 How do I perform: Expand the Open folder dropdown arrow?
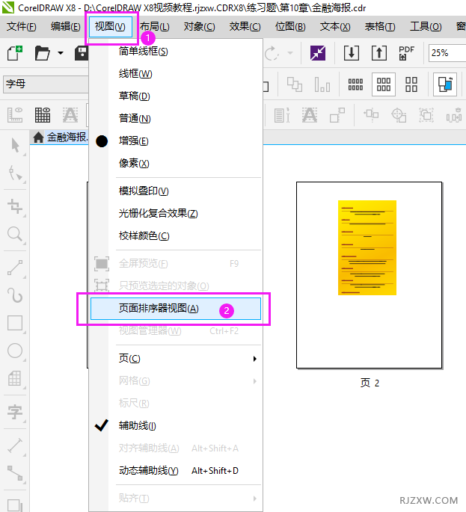tap(61, 53)
